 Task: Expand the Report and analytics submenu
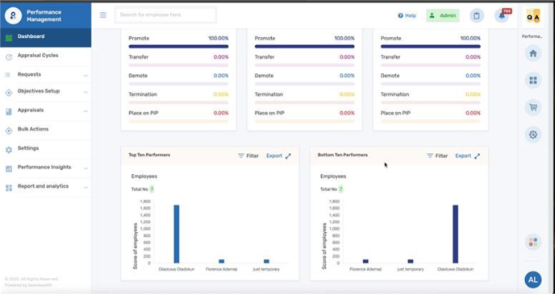click(x=86, y=188)
